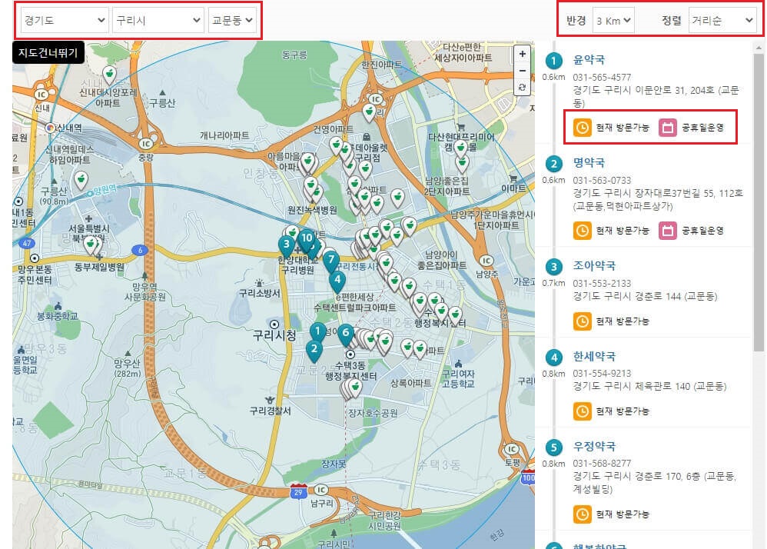Open the 우정약국 pharmacy link

click(x=594, y=446)
